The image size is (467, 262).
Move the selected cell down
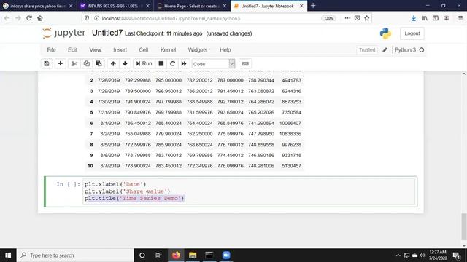tap(125, 63)
